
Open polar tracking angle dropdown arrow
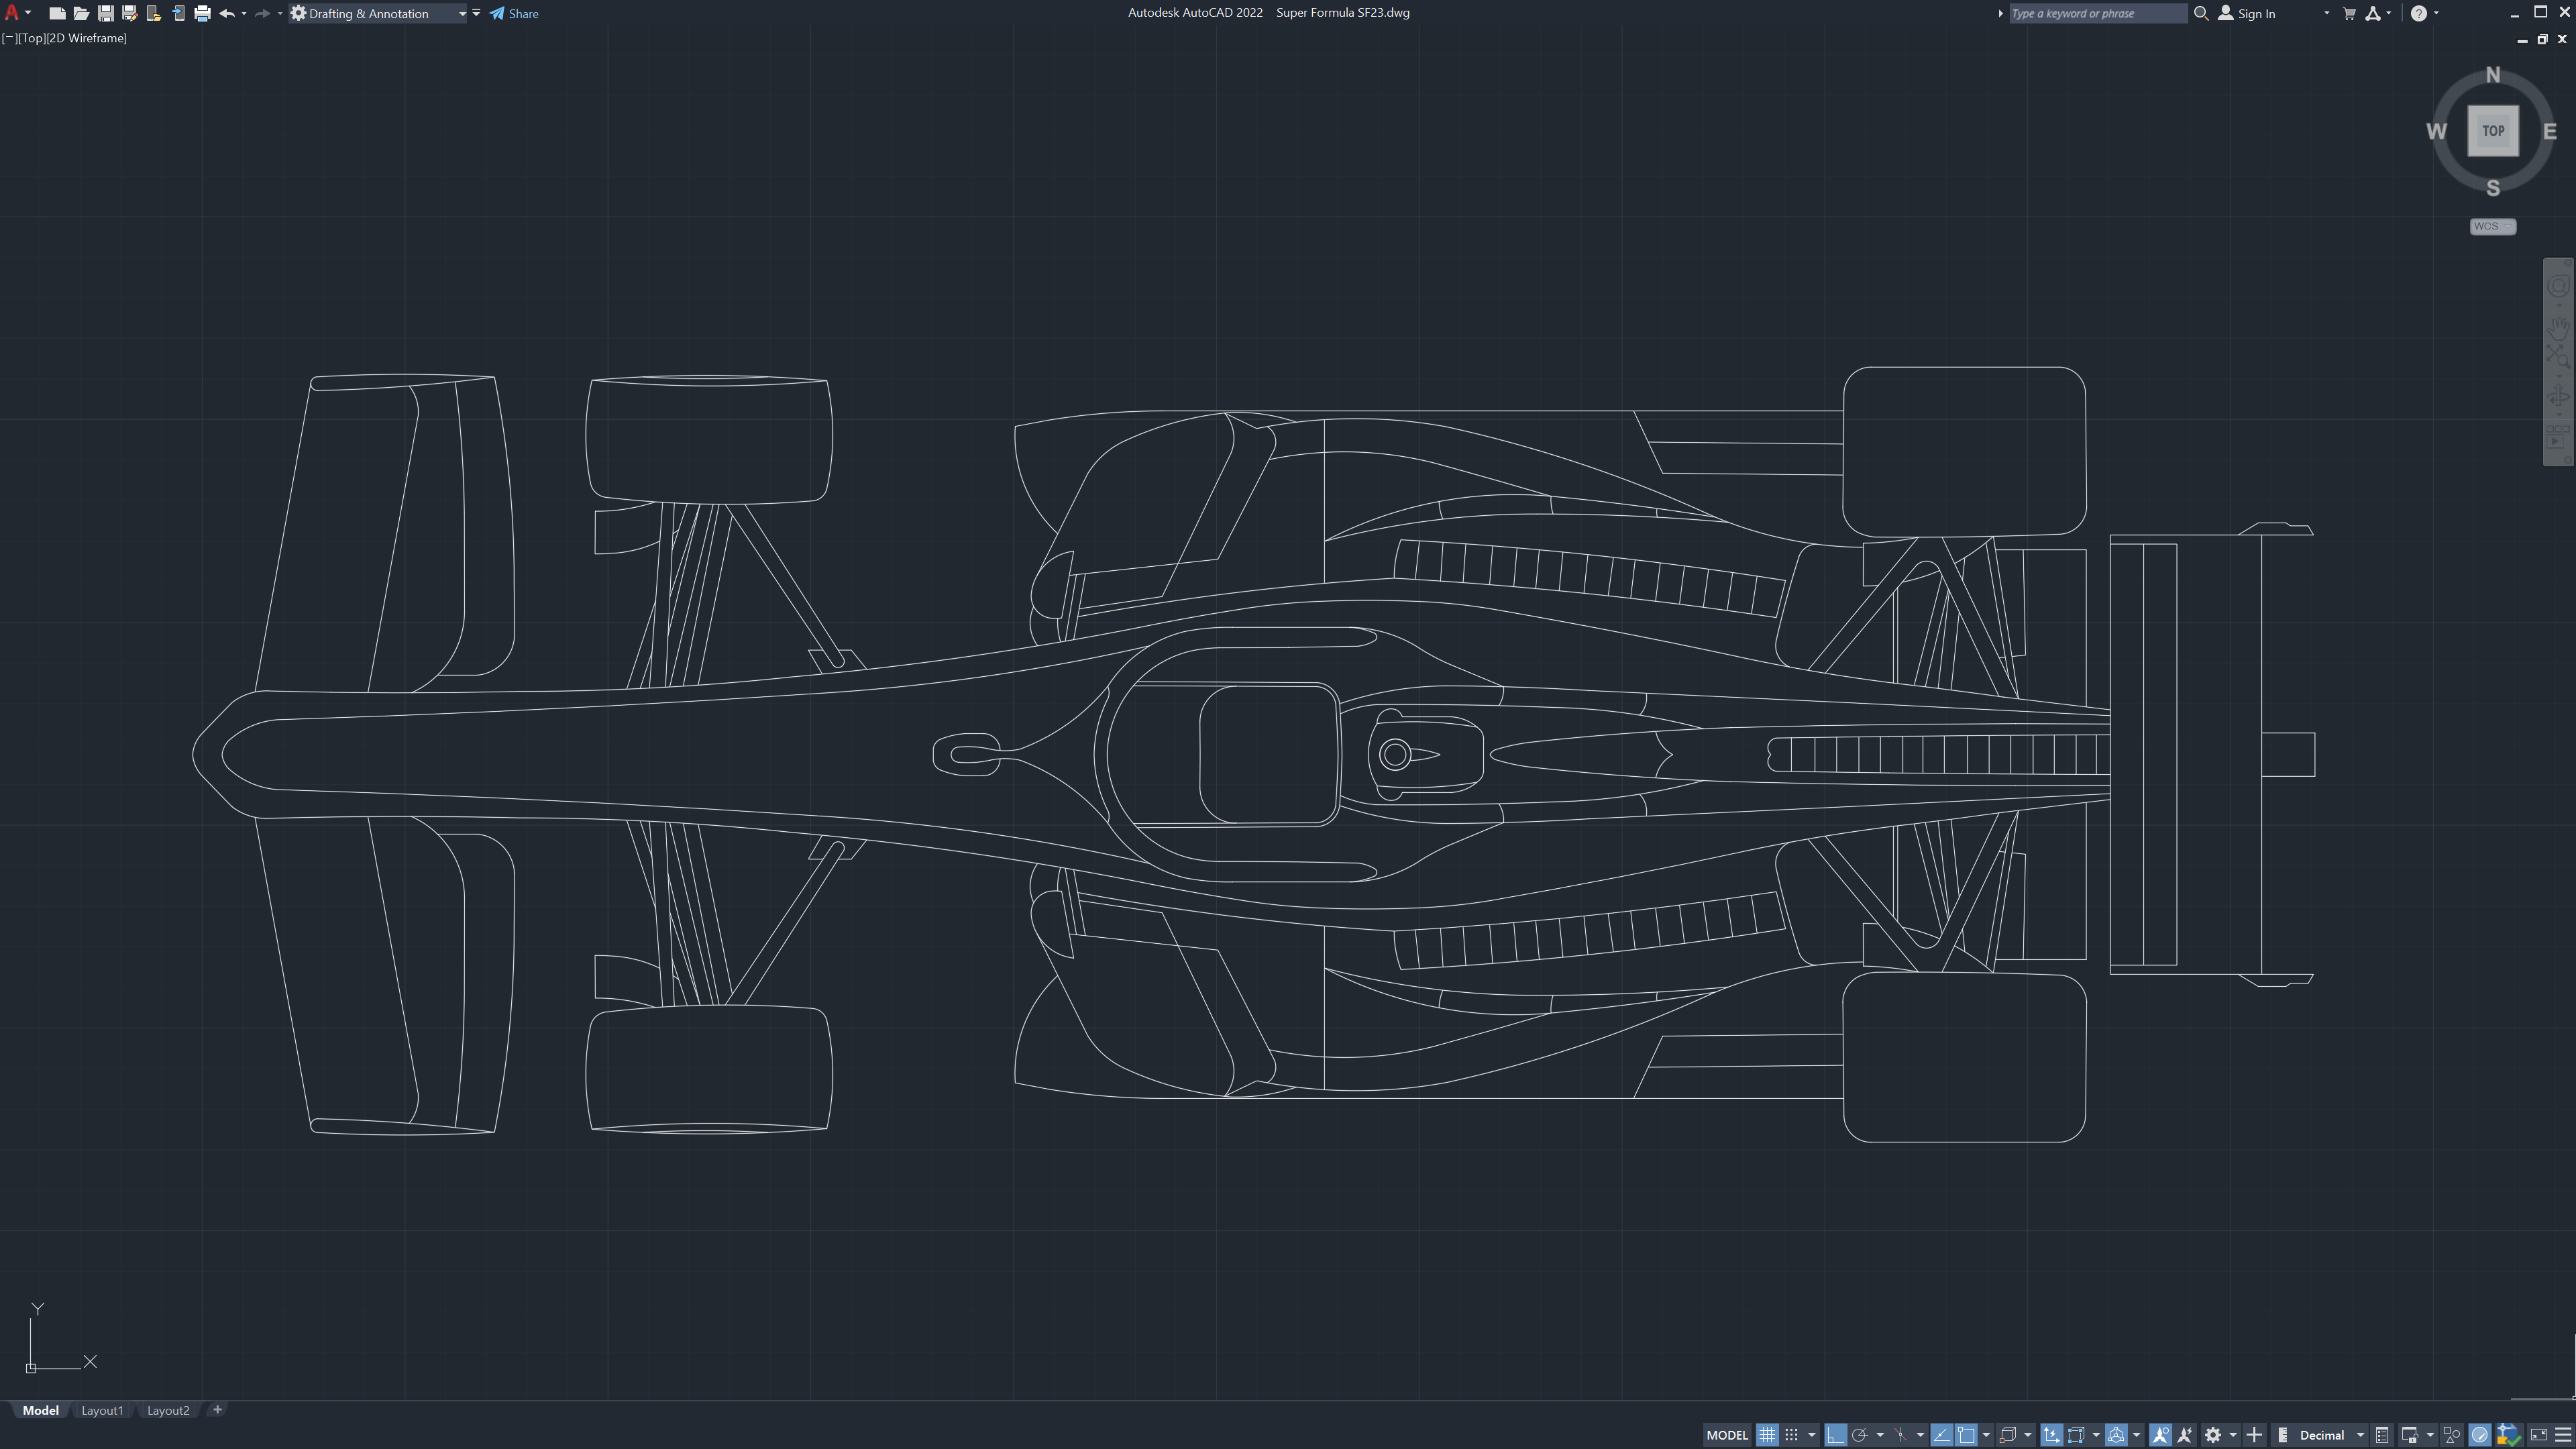click(1880, 1435)
